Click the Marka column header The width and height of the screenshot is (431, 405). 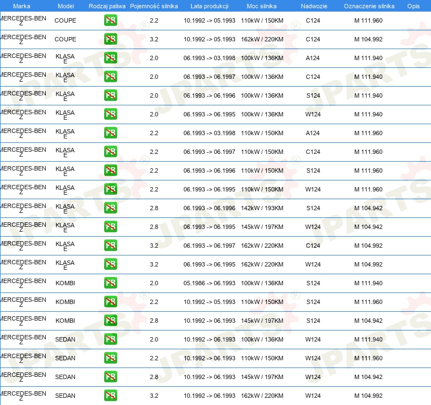pyautogui.click(x=21, y=6)
